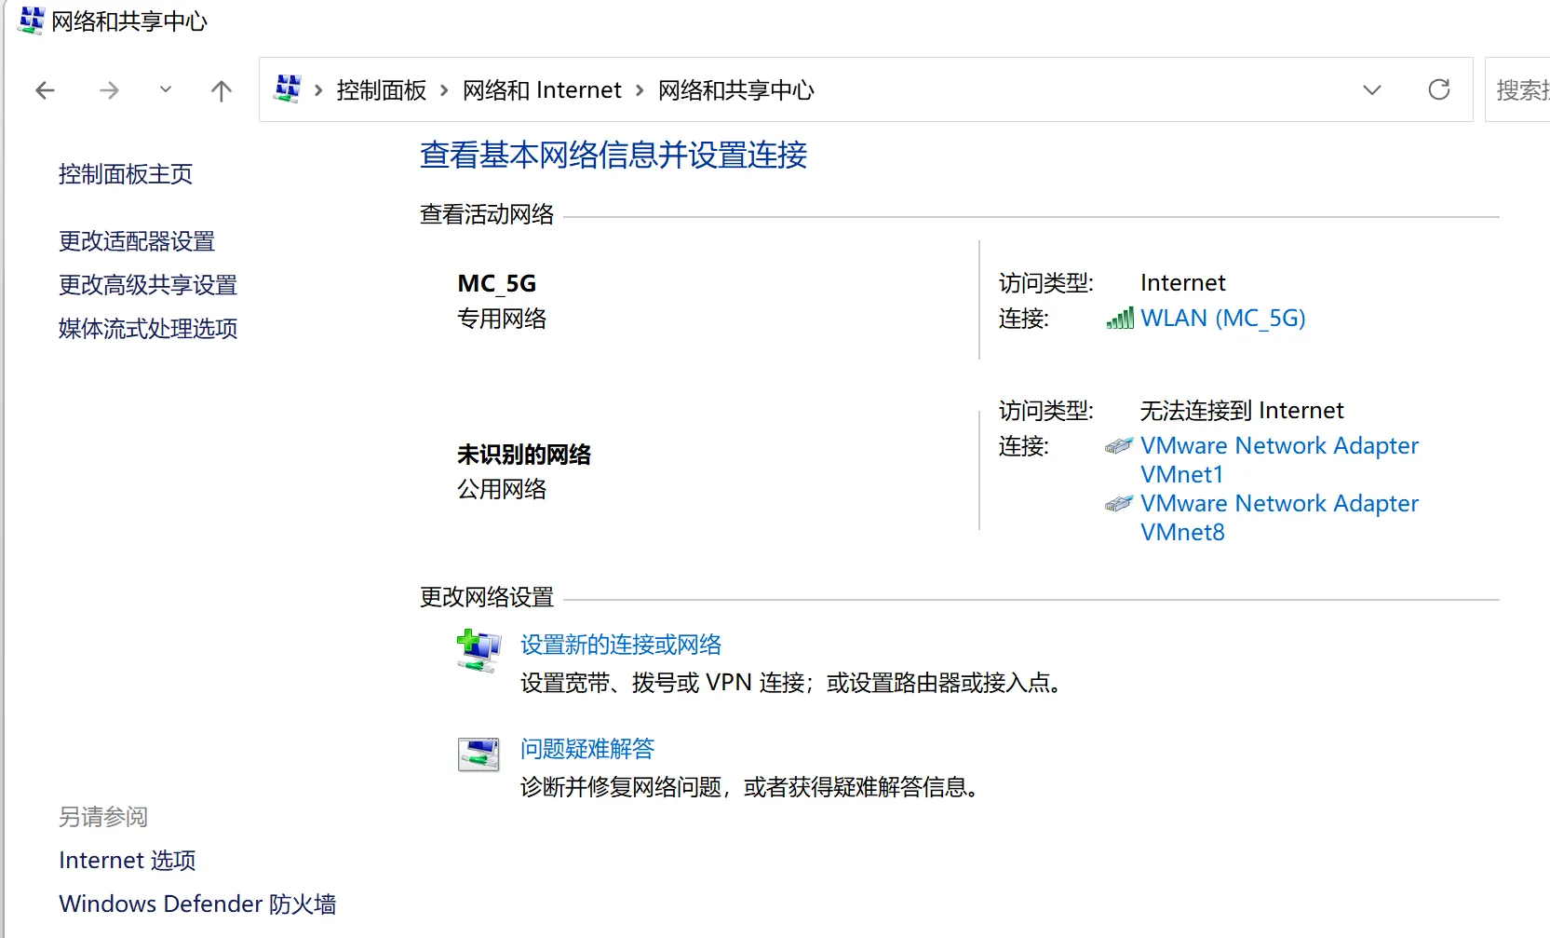This screenshot has height=938, width=1550.
Task: Open Windows Defender 防火墙 link
Action: pos(197,904)
